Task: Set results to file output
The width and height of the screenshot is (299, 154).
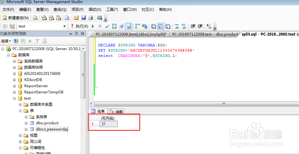Action: (168, 26)
